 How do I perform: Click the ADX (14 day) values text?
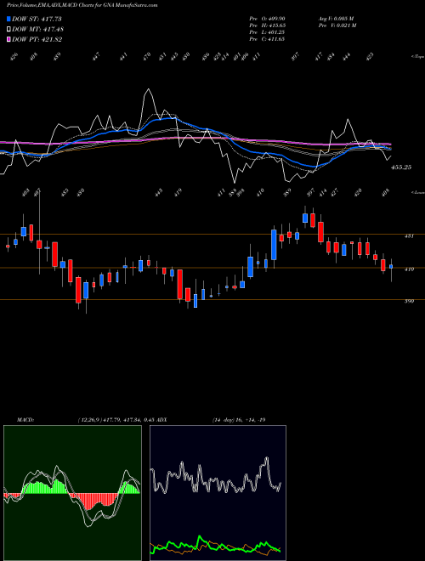click(x=239, y=420)
